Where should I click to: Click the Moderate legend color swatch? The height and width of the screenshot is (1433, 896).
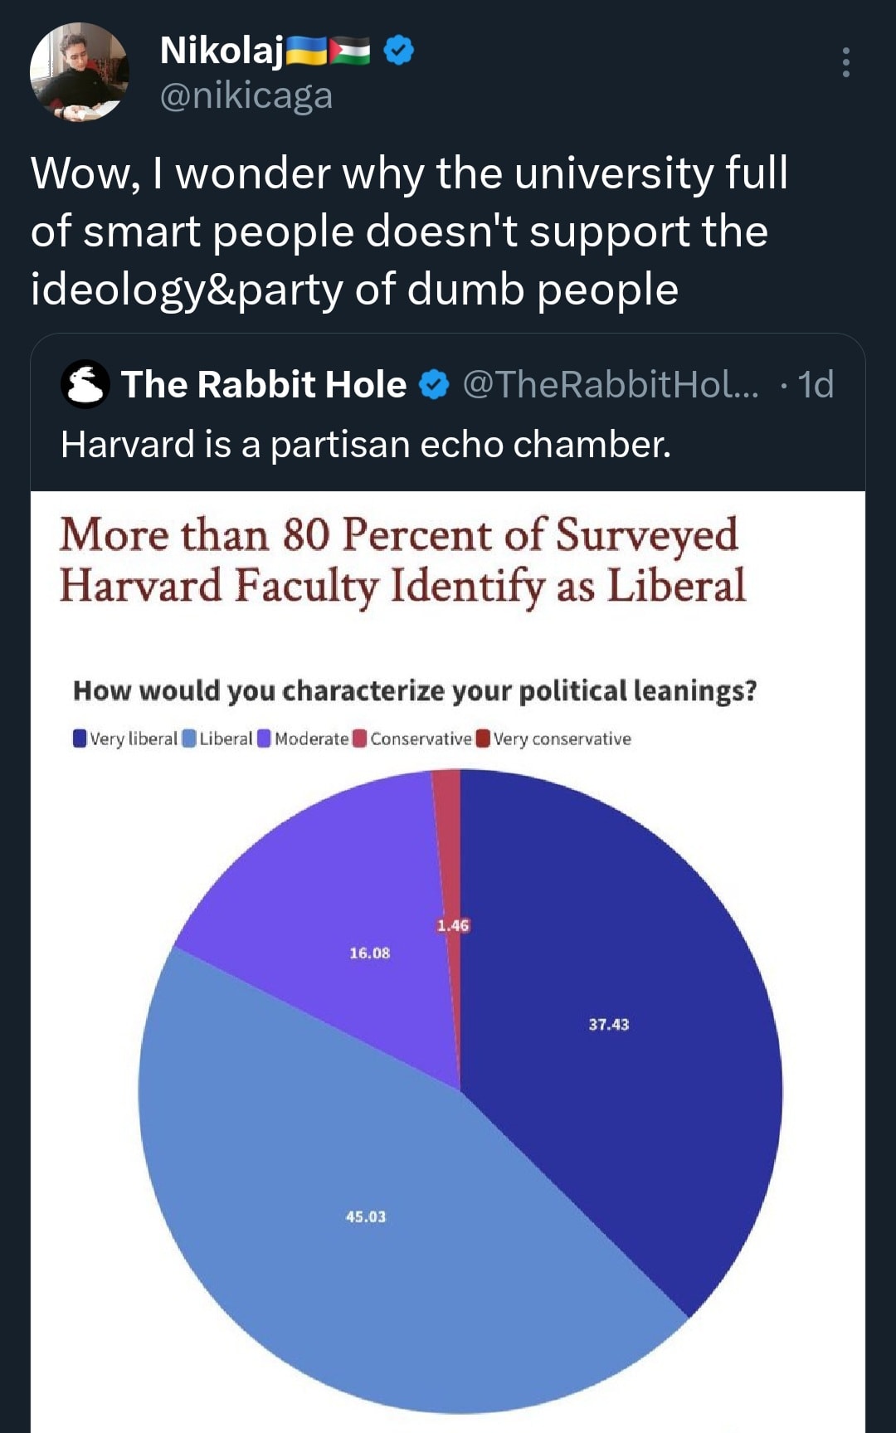click(265, 738)
